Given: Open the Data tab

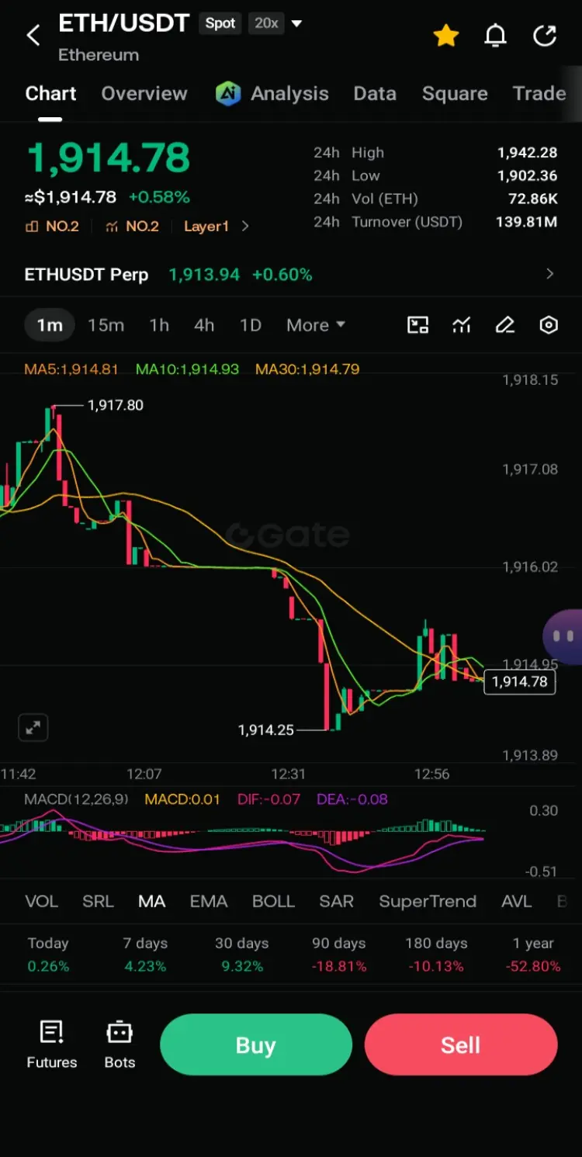Looking at the screenshot, I should point(375,94).
